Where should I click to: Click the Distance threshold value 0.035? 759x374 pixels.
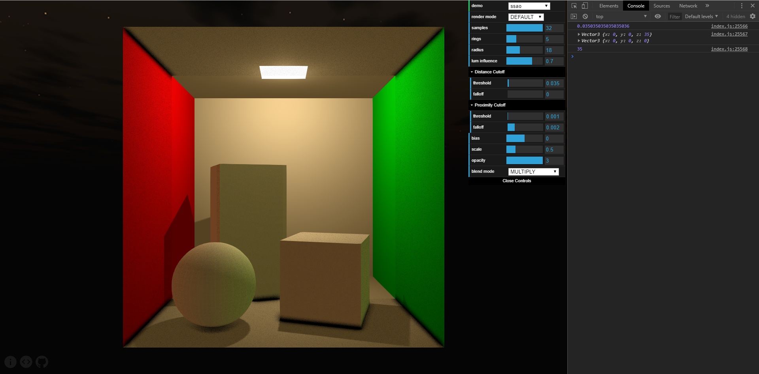(x=554, y=83)
